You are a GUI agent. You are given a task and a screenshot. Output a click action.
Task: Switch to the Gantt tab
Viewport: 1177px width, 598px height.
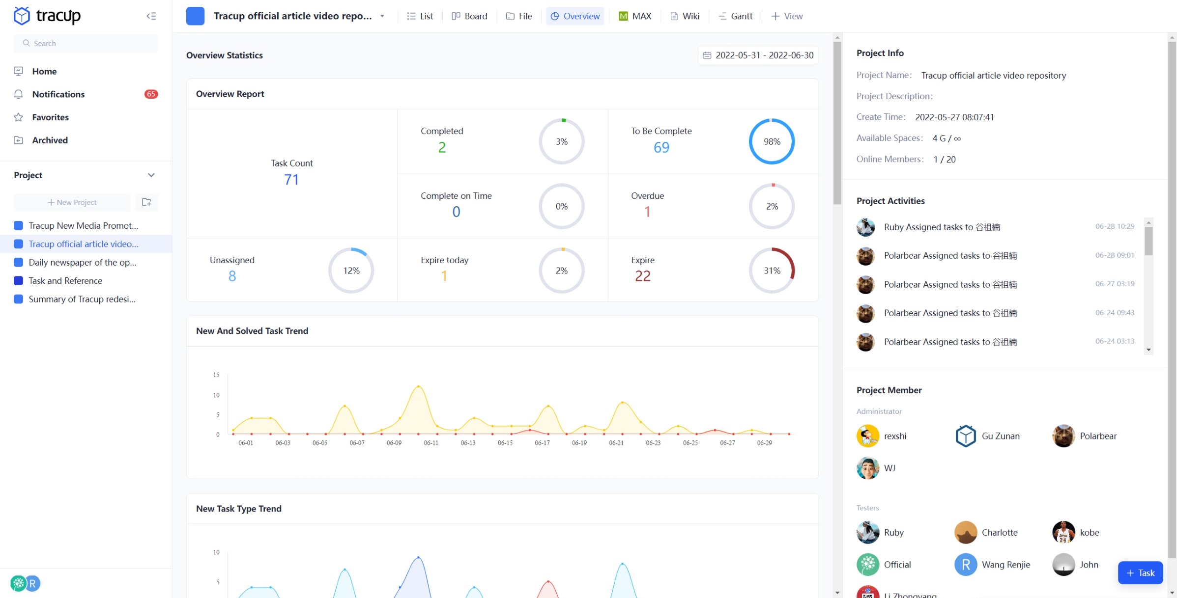coord(735,16)
